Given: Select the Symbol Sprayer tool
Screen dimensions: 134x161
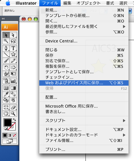Looking at the screenshot, I should pos(6,81).
